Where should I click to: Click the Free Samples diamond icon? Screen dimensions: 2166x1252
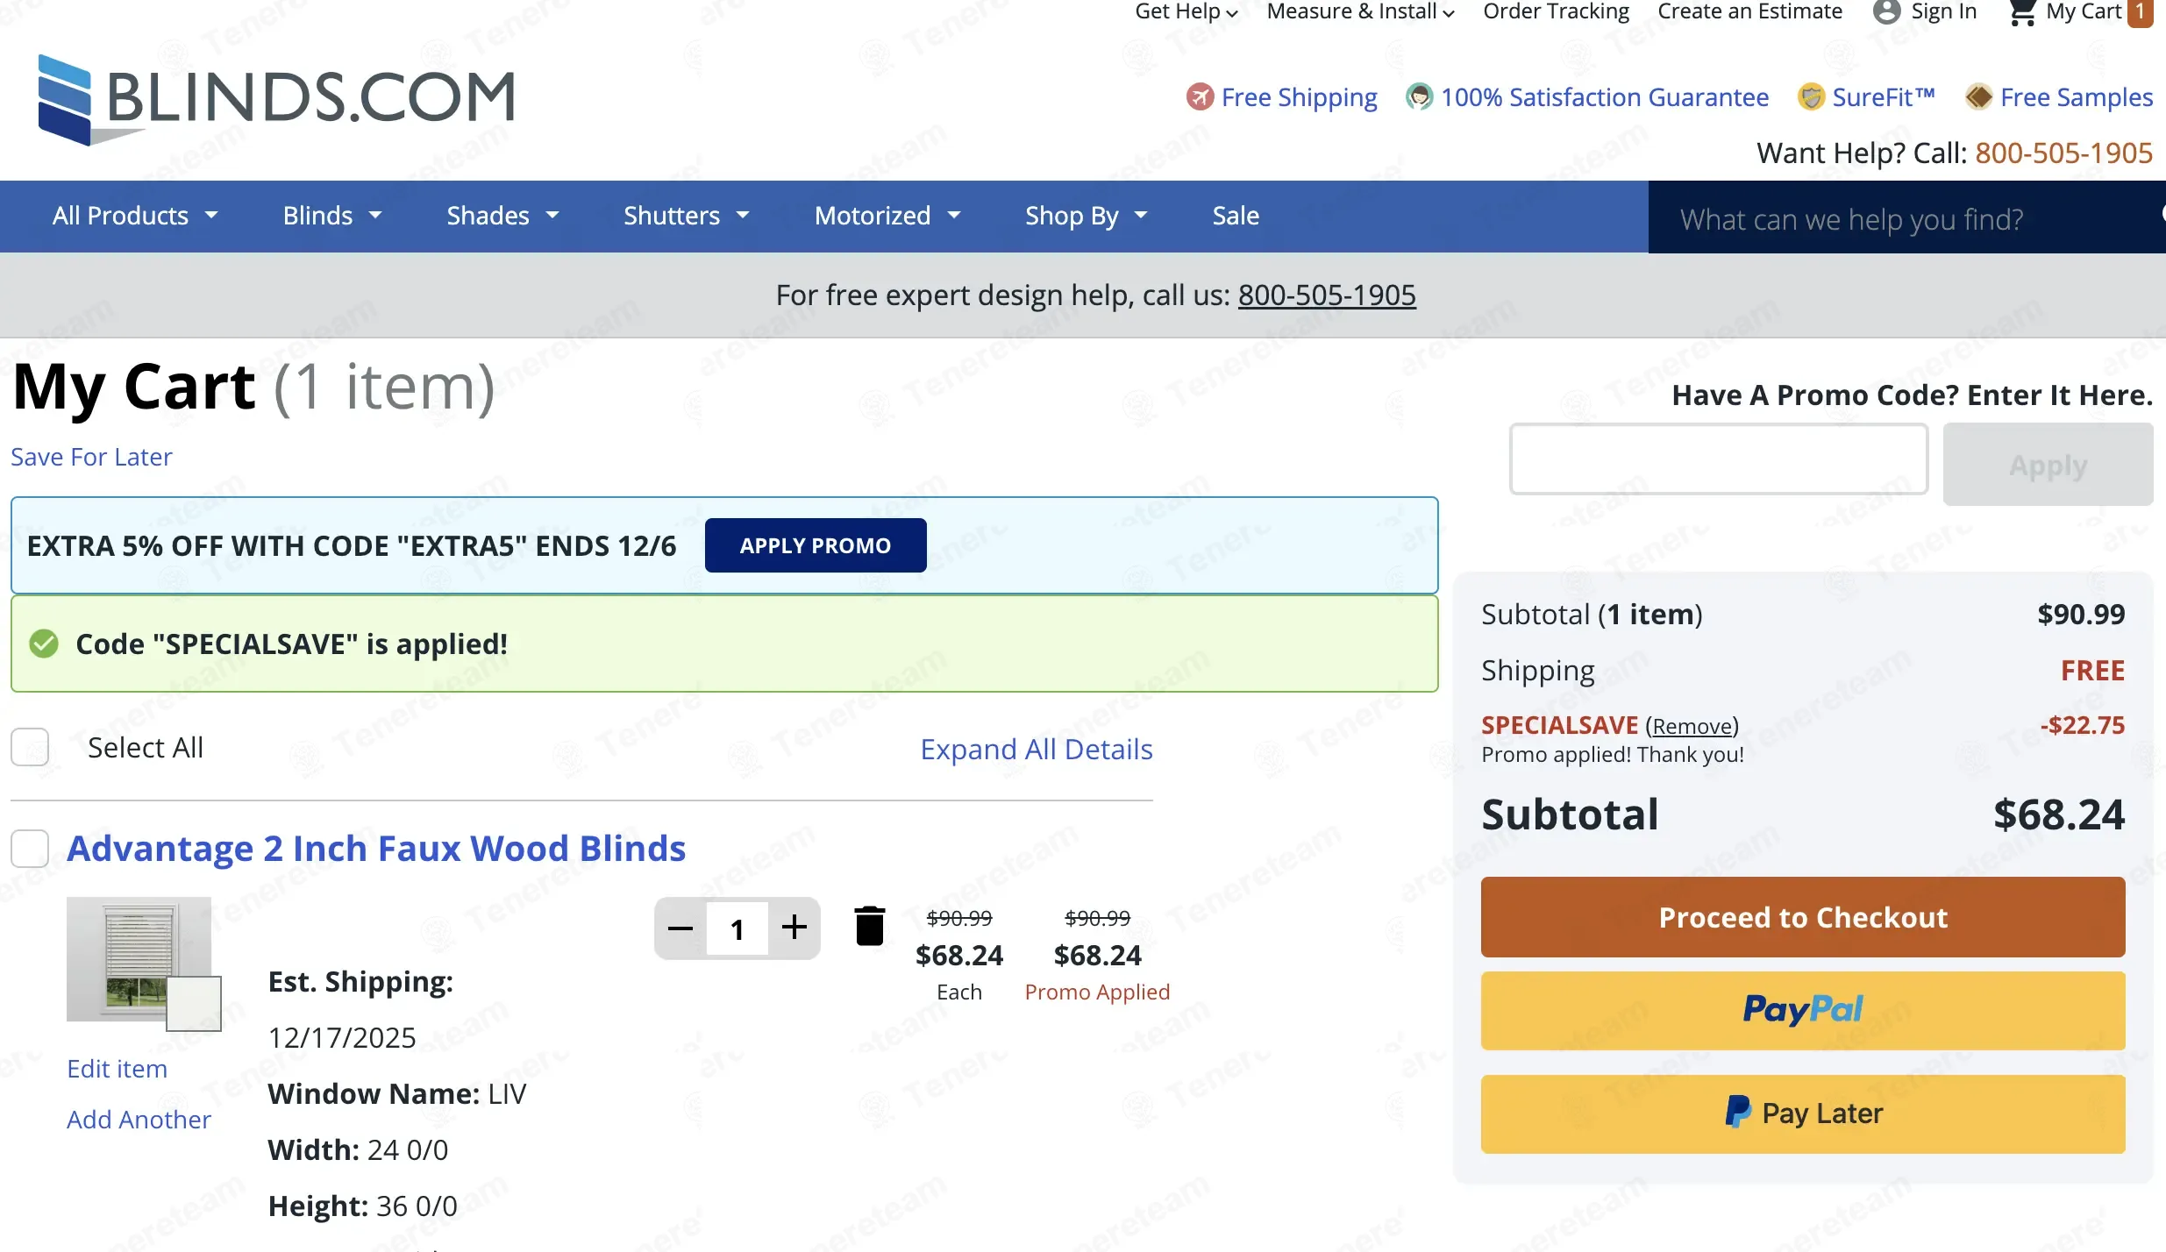click(x=1978, y=96)
